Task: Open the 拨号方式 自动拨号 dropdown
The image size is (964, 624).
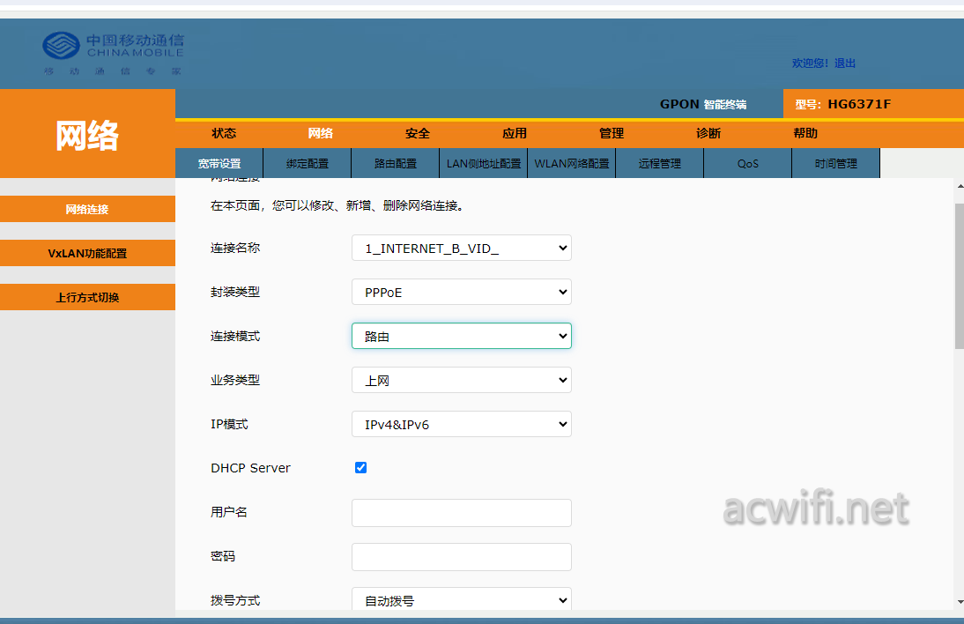Action: pos(462,599)
